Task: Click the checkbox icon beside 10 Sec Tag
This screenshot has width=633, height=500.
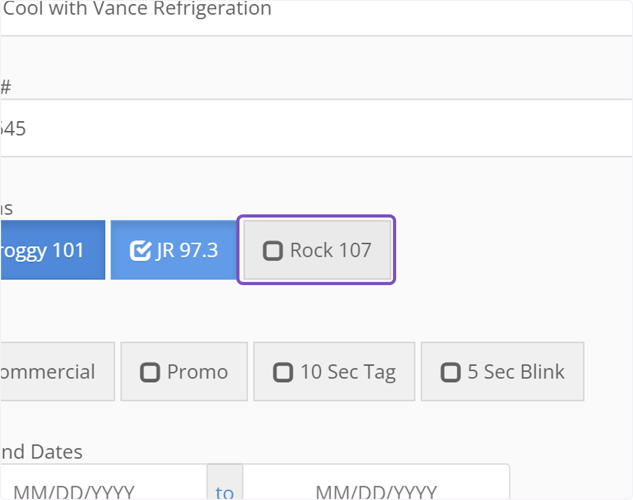Action: [283, 372]
